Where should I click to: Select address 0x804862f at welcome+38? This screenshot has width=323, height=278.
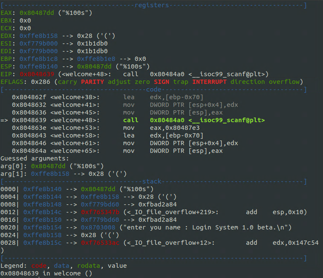click(x=29, y=97)
